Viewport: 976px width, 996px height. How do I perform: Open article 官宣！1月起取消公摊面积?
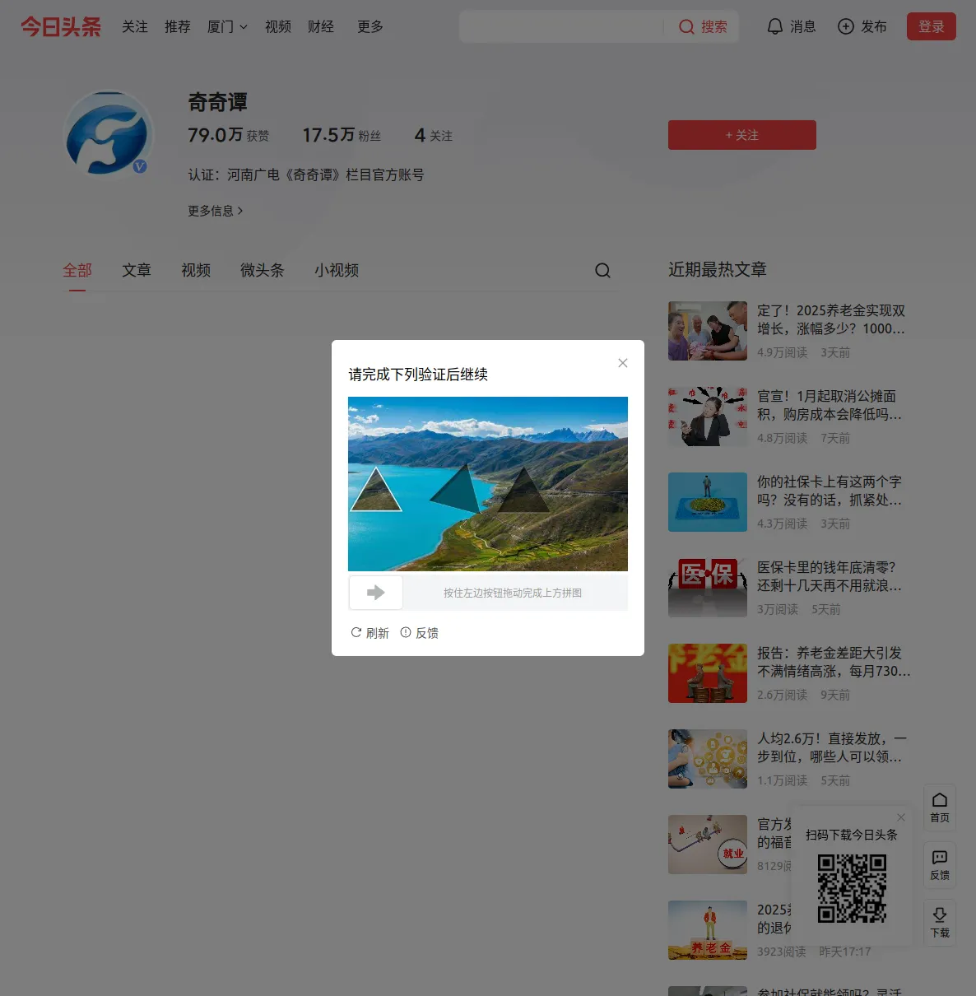830,405
